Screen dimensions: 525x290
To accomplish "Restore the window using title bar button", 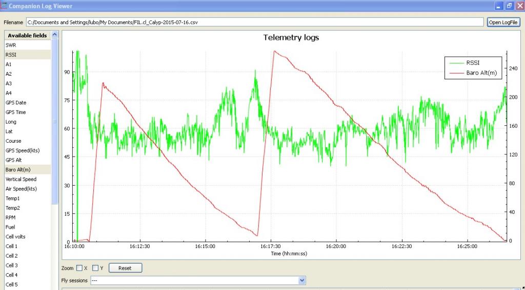I will (x=509, y=6).
